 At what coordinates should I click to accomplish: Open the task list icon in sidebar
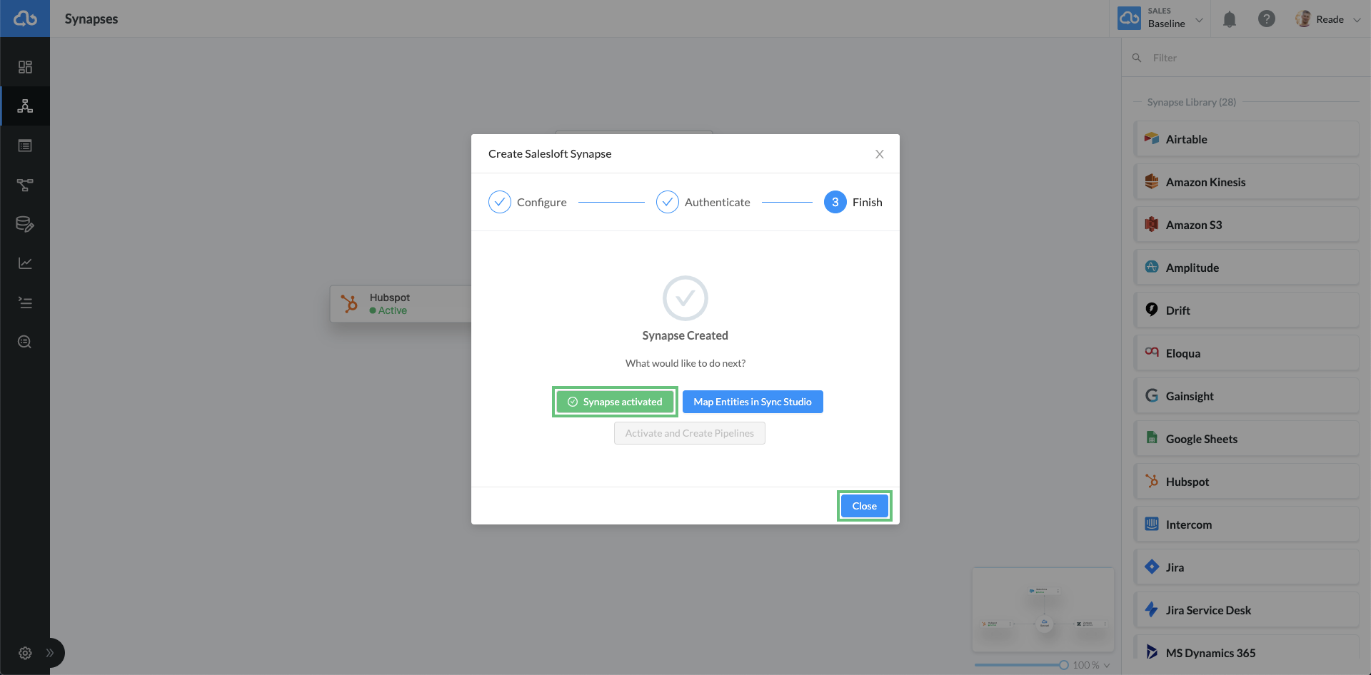pos(25,303)
